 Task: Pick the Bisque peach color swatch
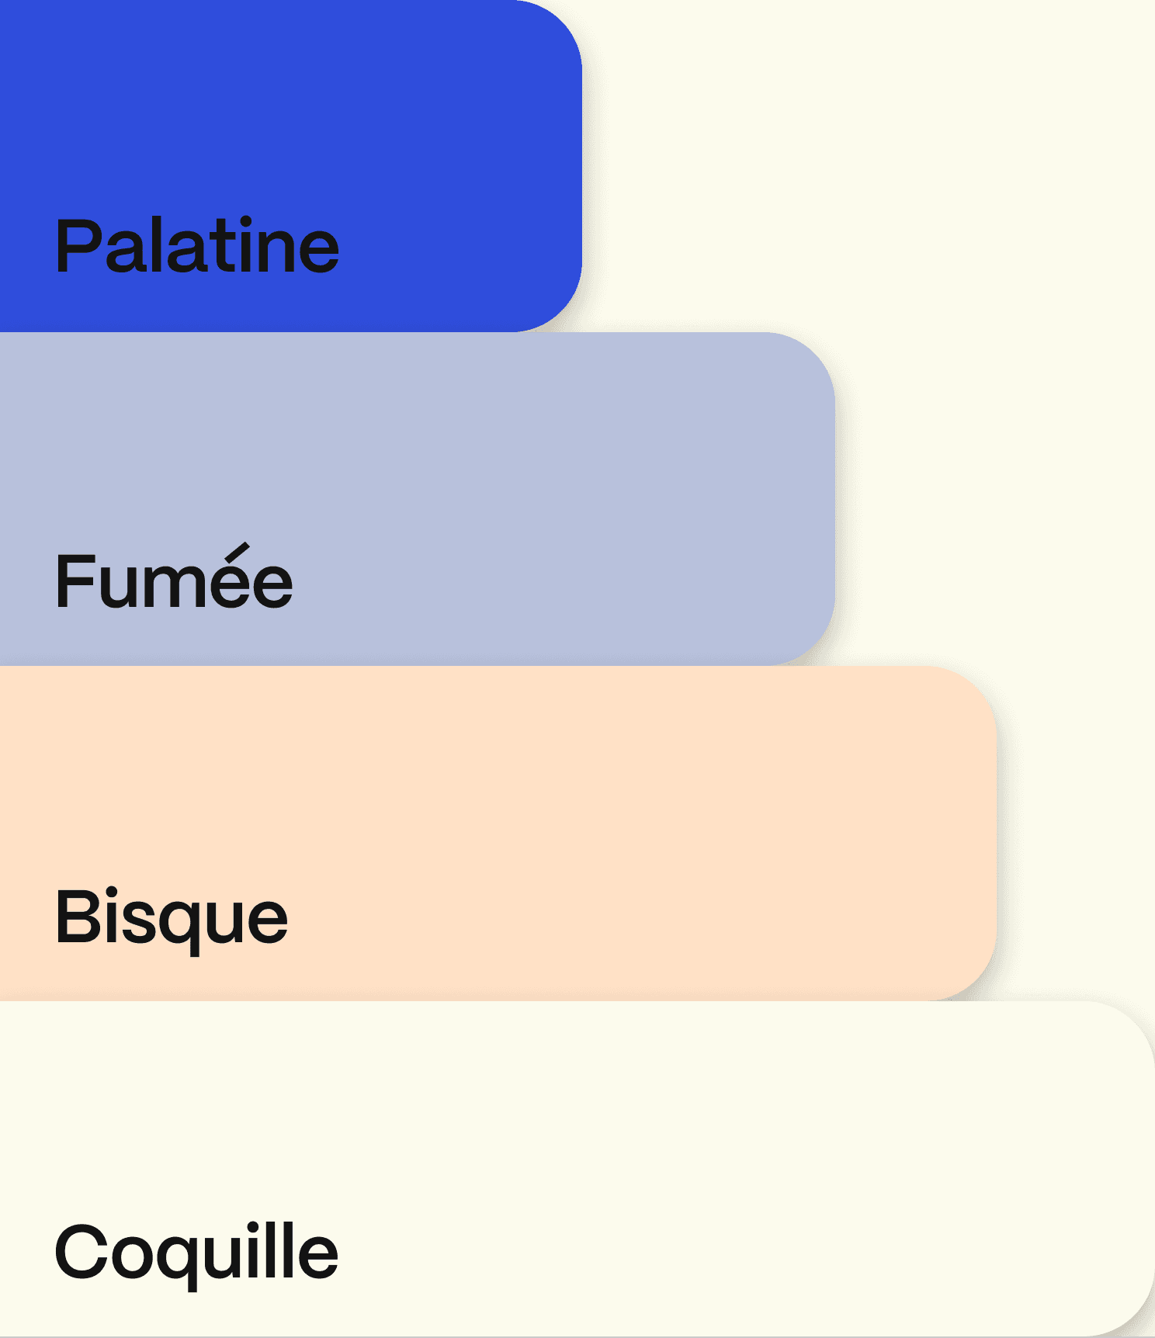(498, 833)
